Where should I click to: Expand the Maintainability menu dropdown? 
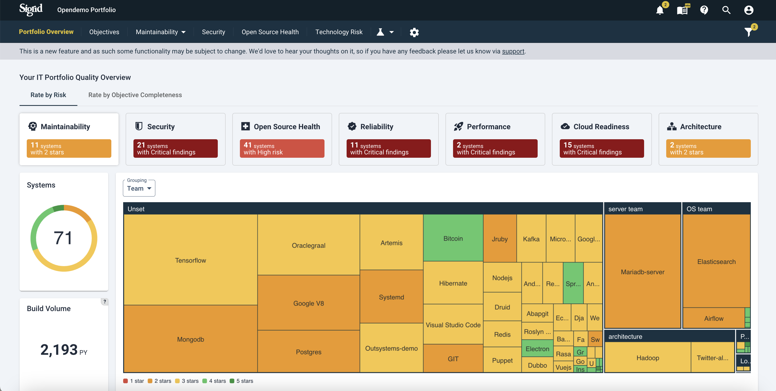(x=160, y=32)
